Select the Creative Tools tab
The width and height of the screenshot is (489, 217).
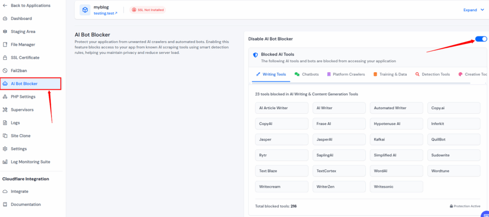coord(472,74)
